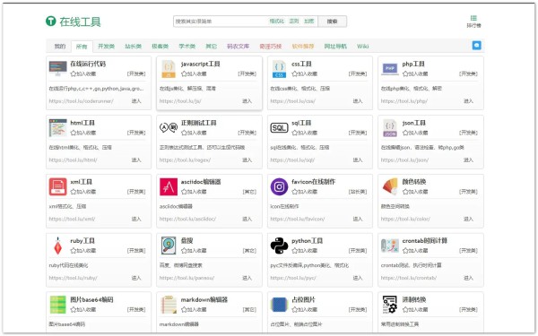
Task: Click the css工具 CSS file icon
Action: point(279,69)
